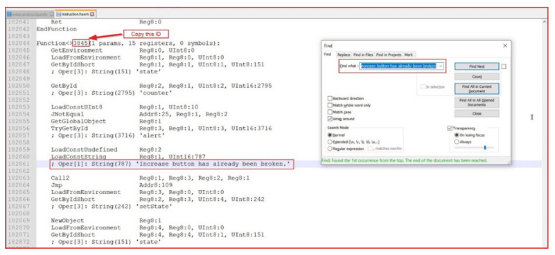Click the Find Next button
This screenshot has width=555, height=255.
[477, 66]
